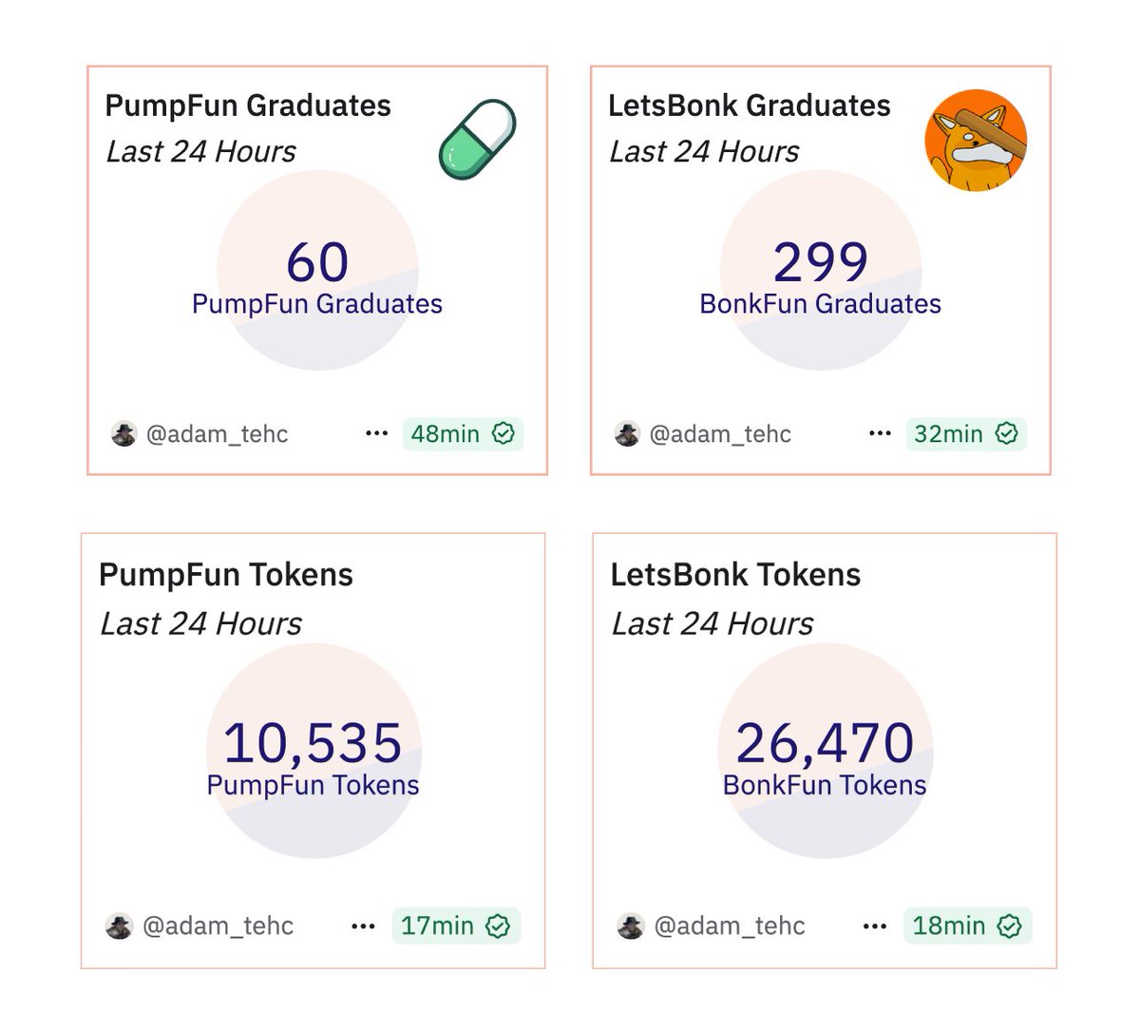Click adam_tehc avatar on PumpFun Graduates card
Screen dimensions: 1140x1032
(124, 434)
